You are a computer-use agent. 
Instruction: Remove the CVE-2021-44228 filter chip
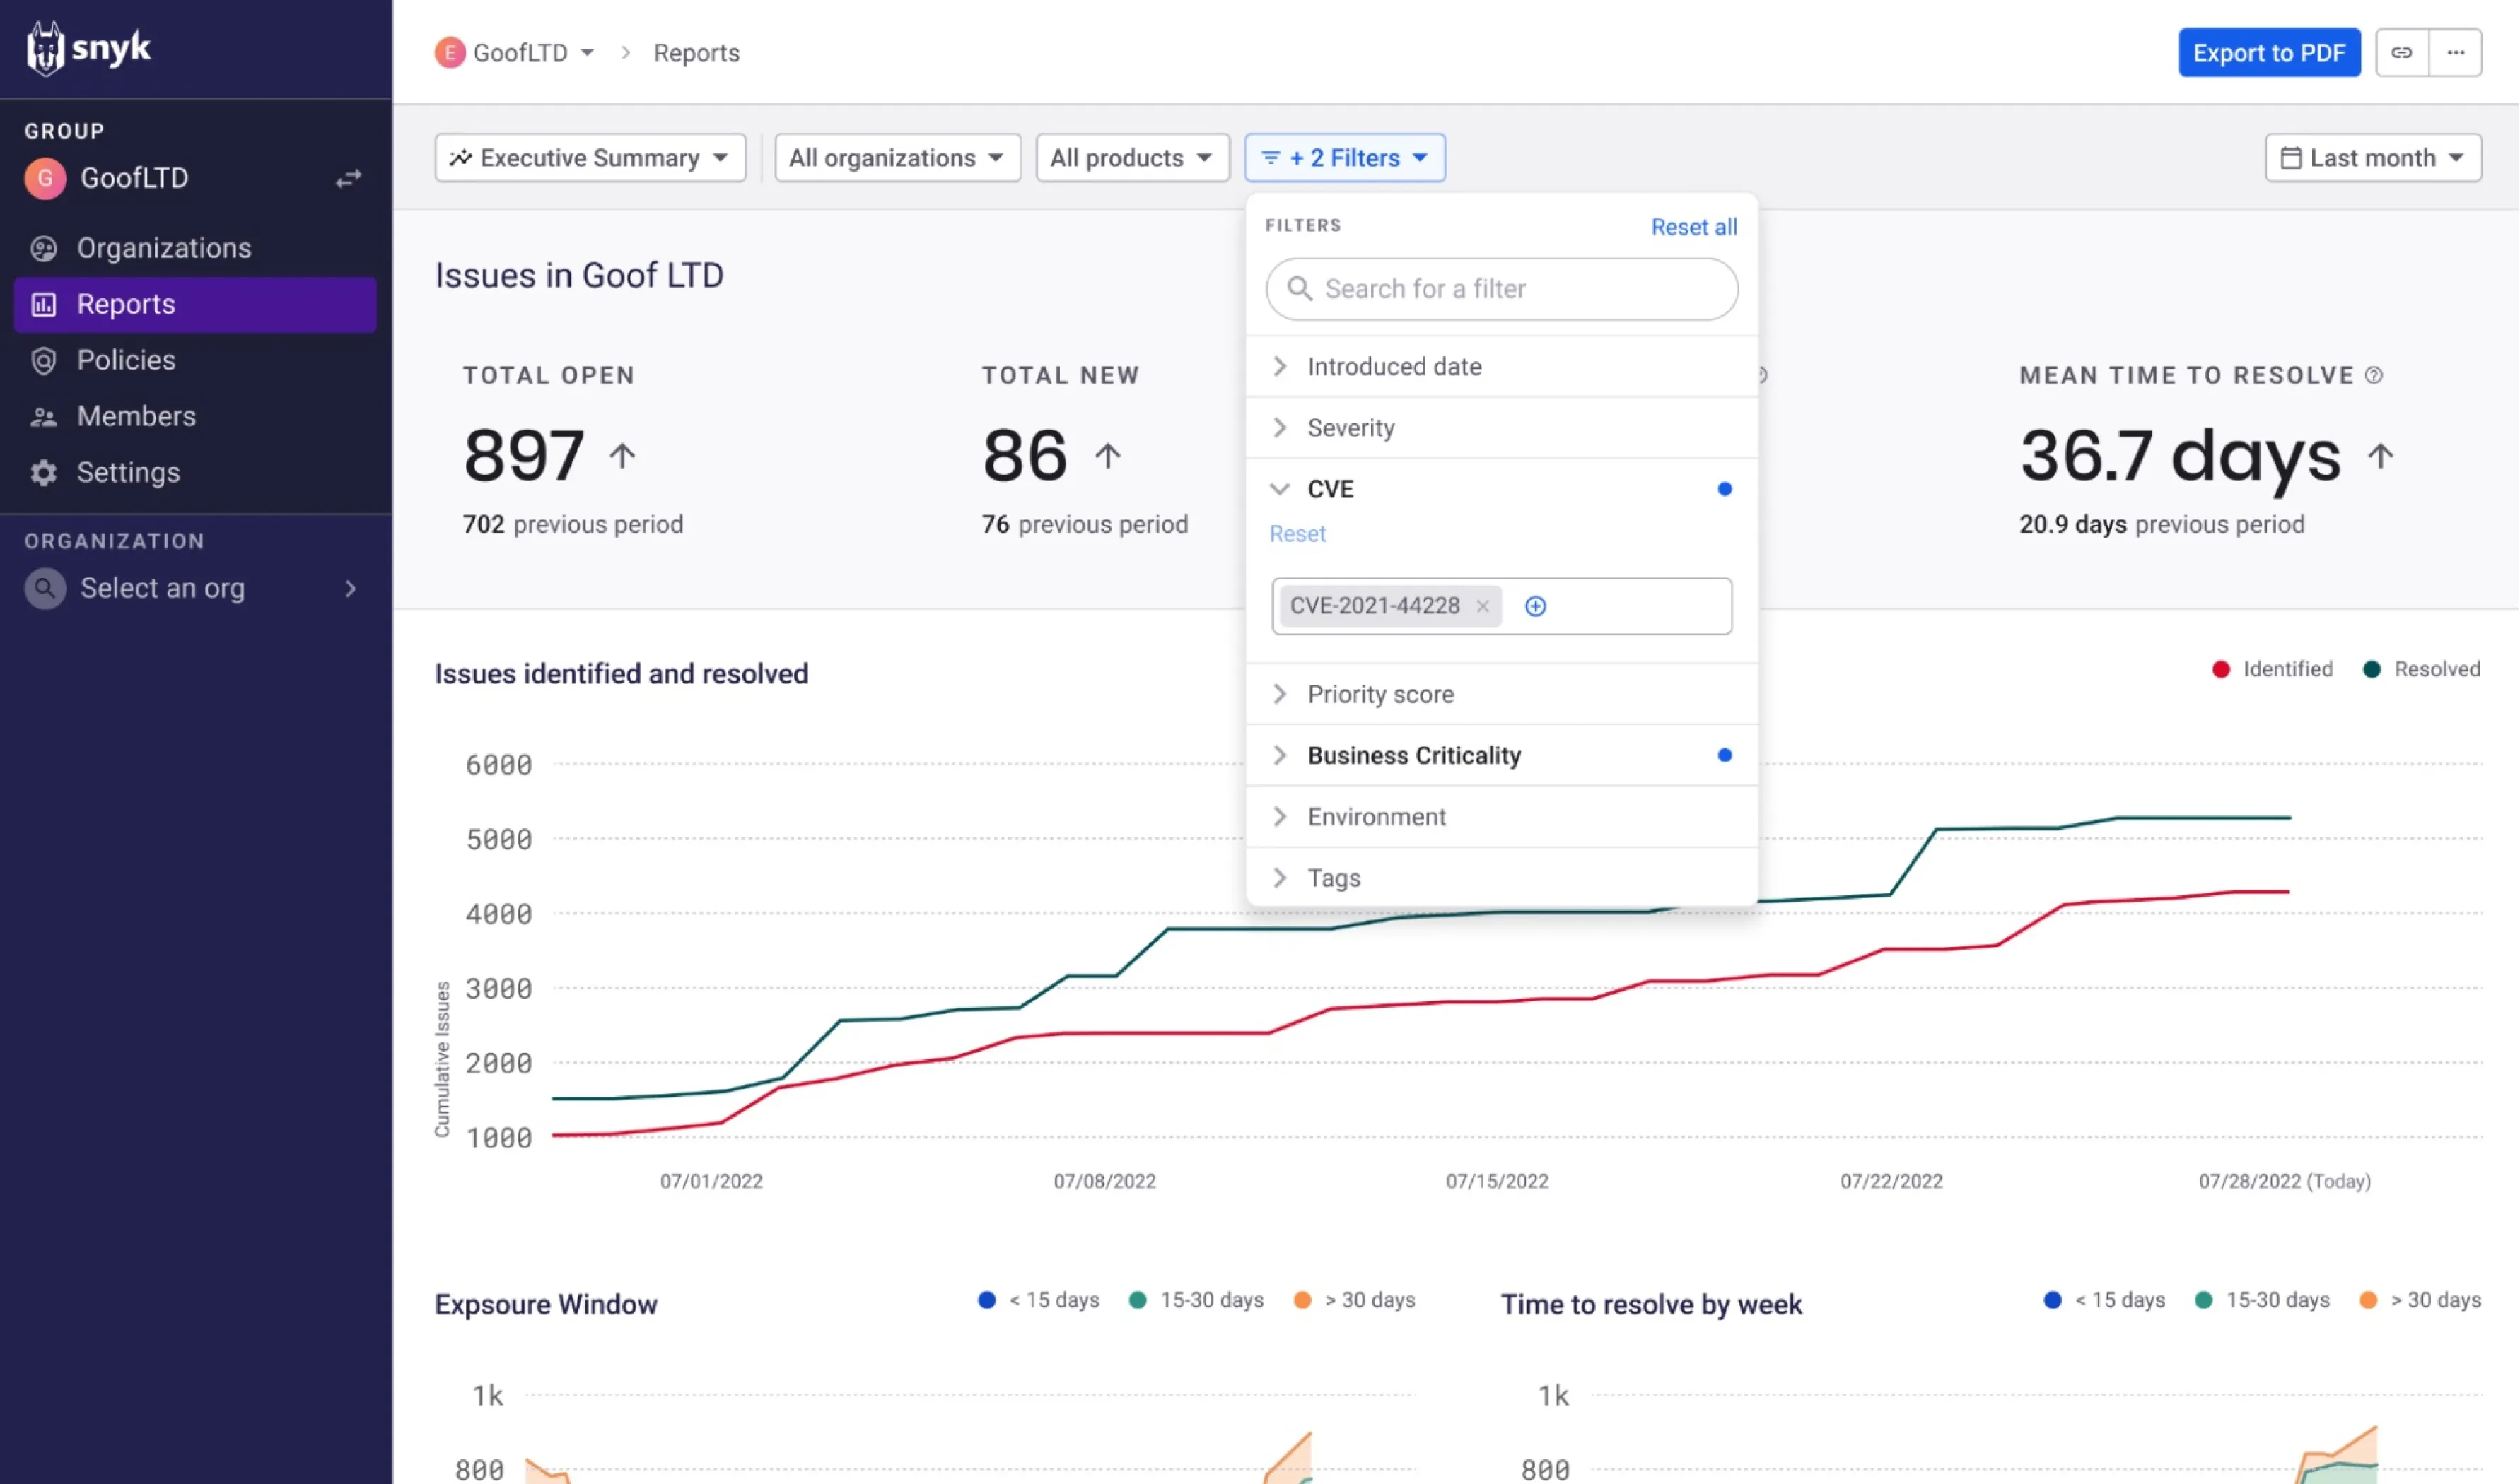pos(1483,606)
